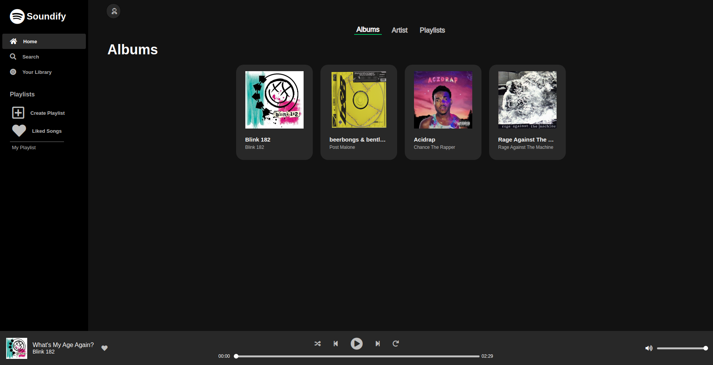Click the Albums page heading
This screenshot has height=365, width=713.
tap(133, 49)
